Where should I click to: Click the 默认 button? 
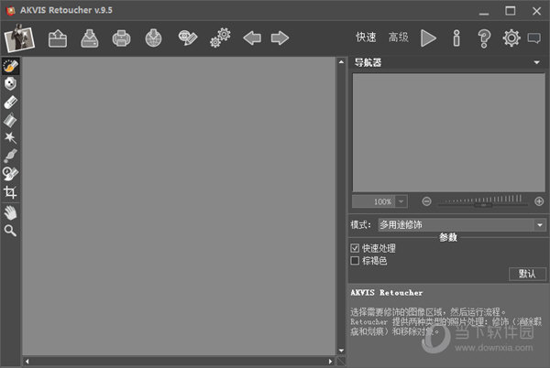pos(527,274)
